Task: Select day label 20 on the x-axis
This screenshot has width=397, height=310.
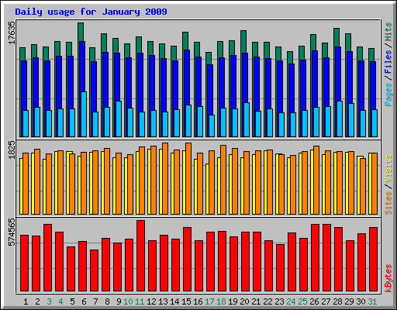Action: click(244, 301)
